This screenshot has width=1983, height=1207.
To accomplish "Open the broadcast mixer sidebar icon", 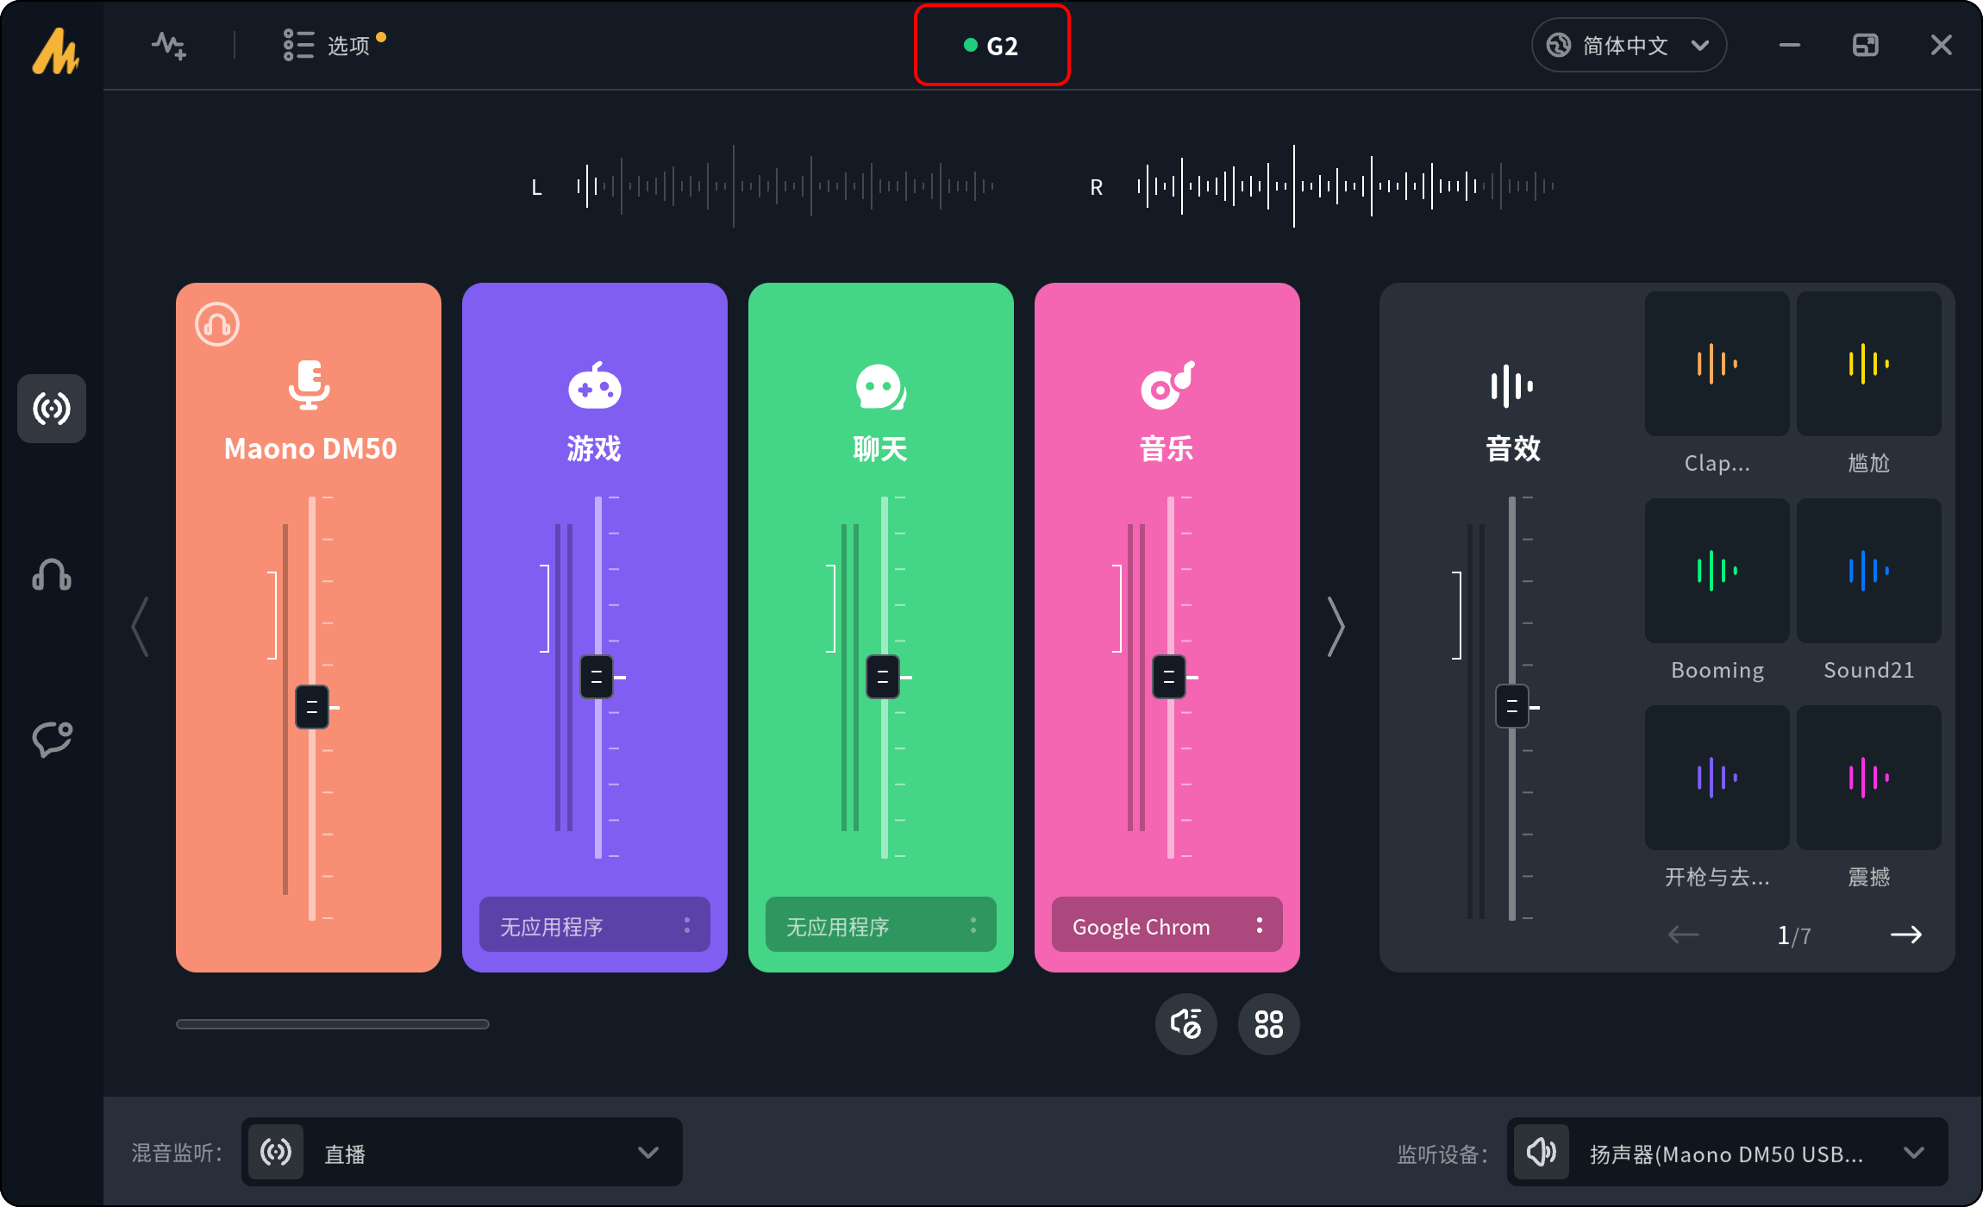I will 52,409.
